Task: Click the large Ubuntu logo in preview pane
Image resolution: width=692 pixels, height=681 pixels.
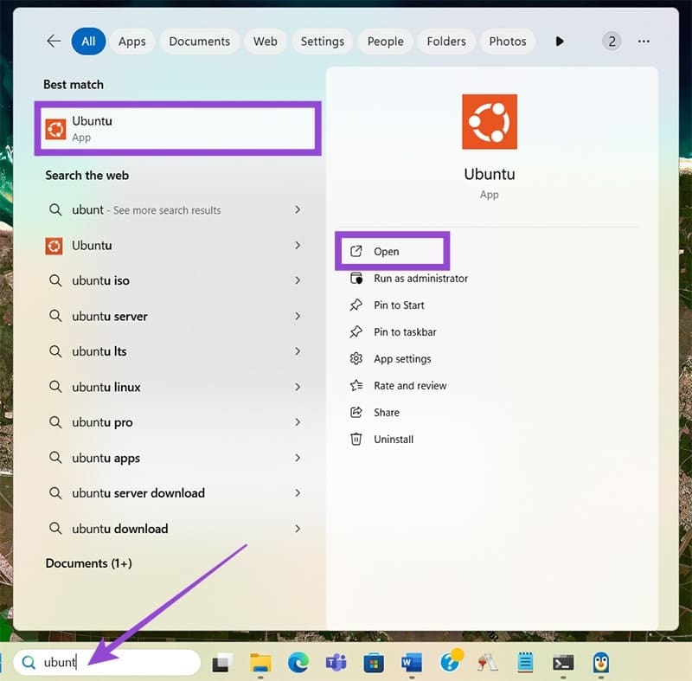Action: [490, 121]
